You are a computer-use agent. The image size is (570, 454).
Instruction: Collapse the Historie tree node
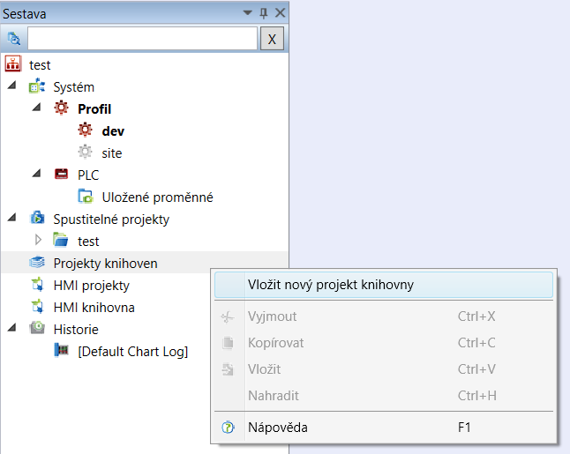tap(12, 328)
